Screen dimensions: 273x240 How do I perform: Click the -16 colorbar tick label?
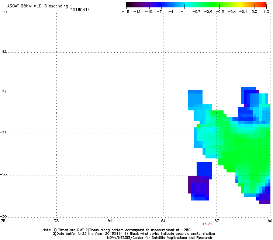pos(125,12)
